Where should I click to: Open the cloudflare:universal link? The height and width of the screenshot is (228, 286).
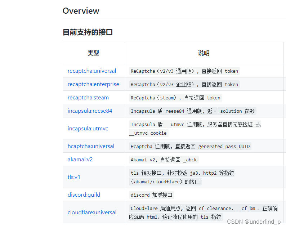(x=92, y=212)
